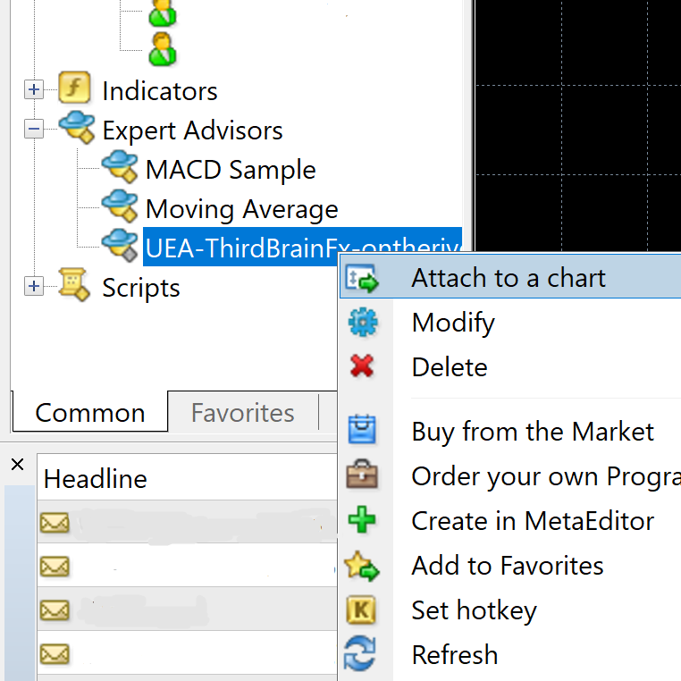Screen dimensions: 681x681
Task: Close the news terminal panel
Action: point(17,465)
